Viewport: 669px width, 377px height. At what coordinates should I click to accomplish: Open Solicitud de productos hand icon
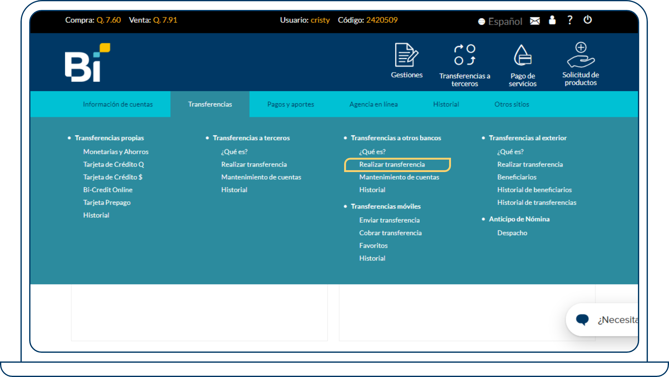(581, 55)
